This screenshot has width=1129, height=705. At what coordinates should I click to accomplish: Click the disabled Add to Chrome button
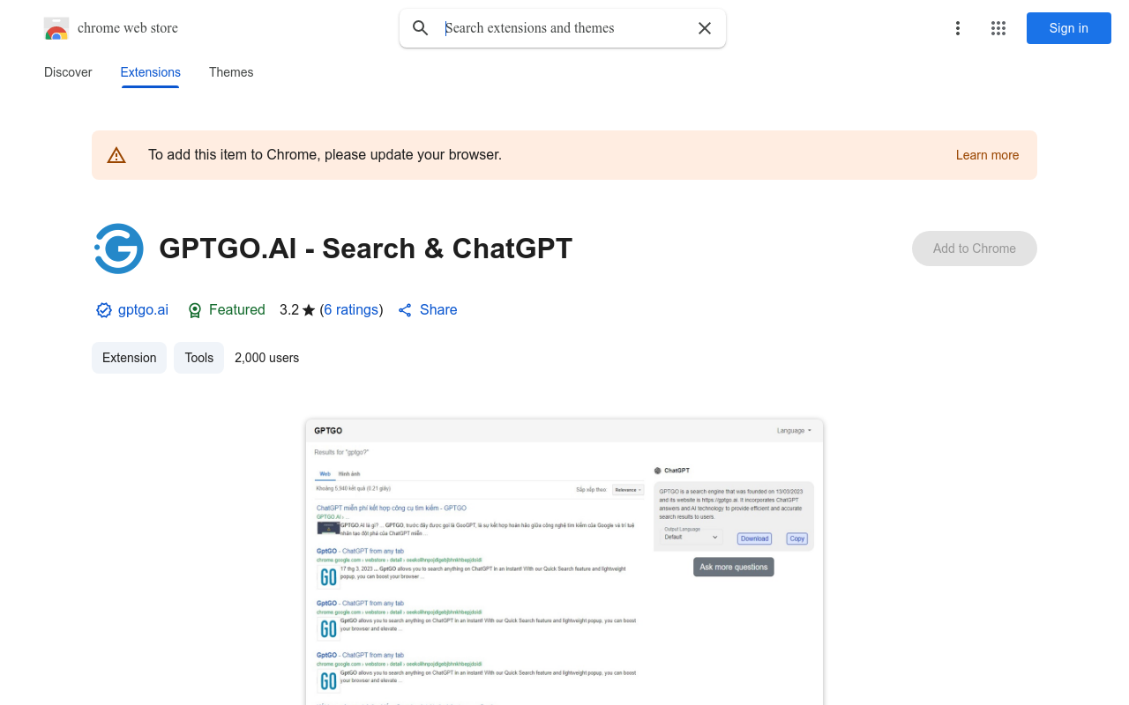pos(975,249)
